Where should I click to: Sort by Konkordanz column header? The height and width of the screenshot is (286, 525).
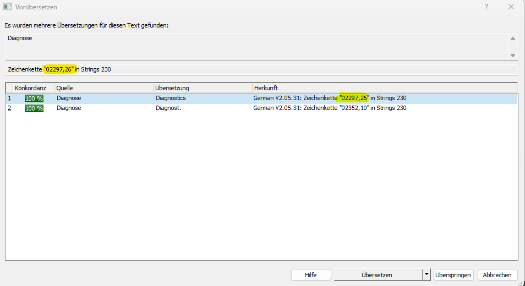[x=33, y=88]
